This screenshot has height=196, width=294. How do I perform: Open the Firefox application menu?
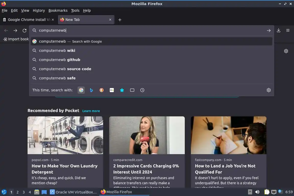click(288, 30)
